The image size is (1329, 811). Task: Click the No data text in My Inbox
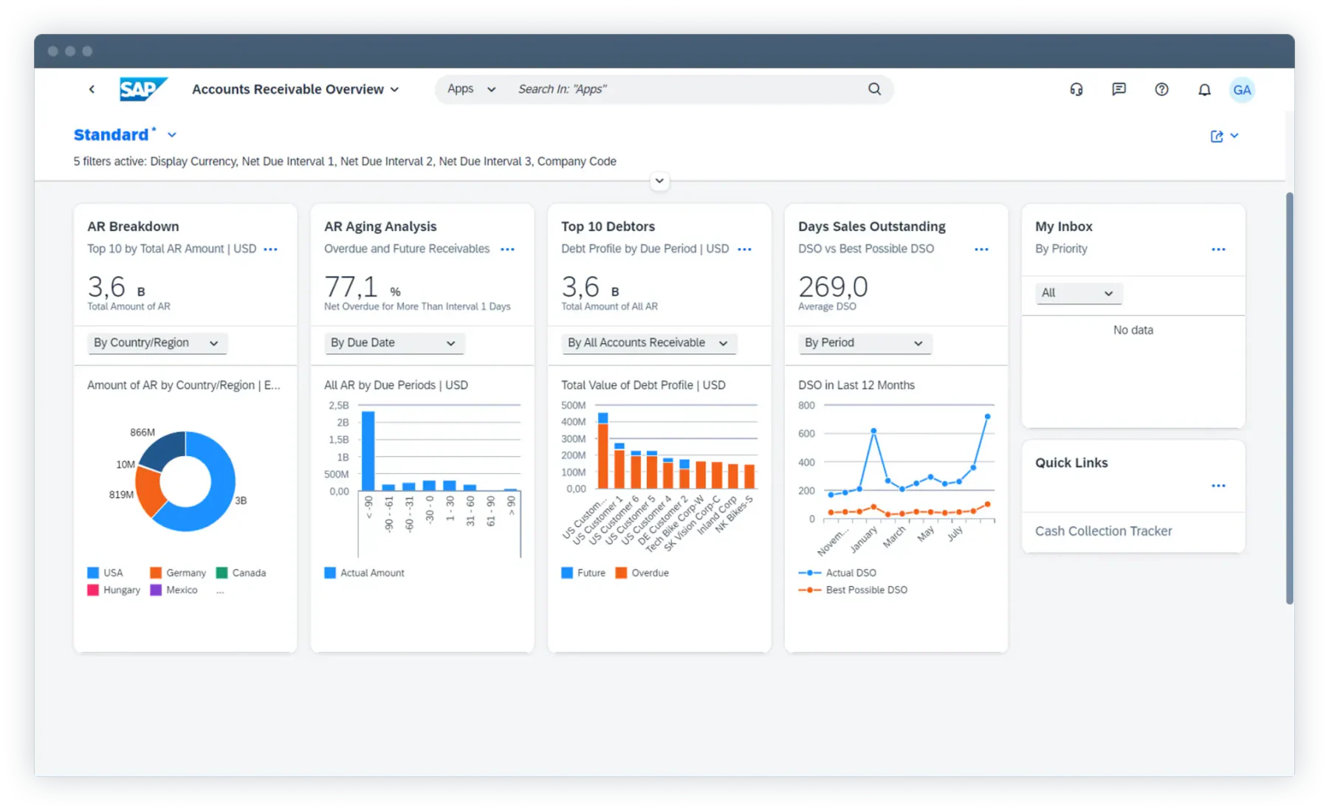point(1133,331)
